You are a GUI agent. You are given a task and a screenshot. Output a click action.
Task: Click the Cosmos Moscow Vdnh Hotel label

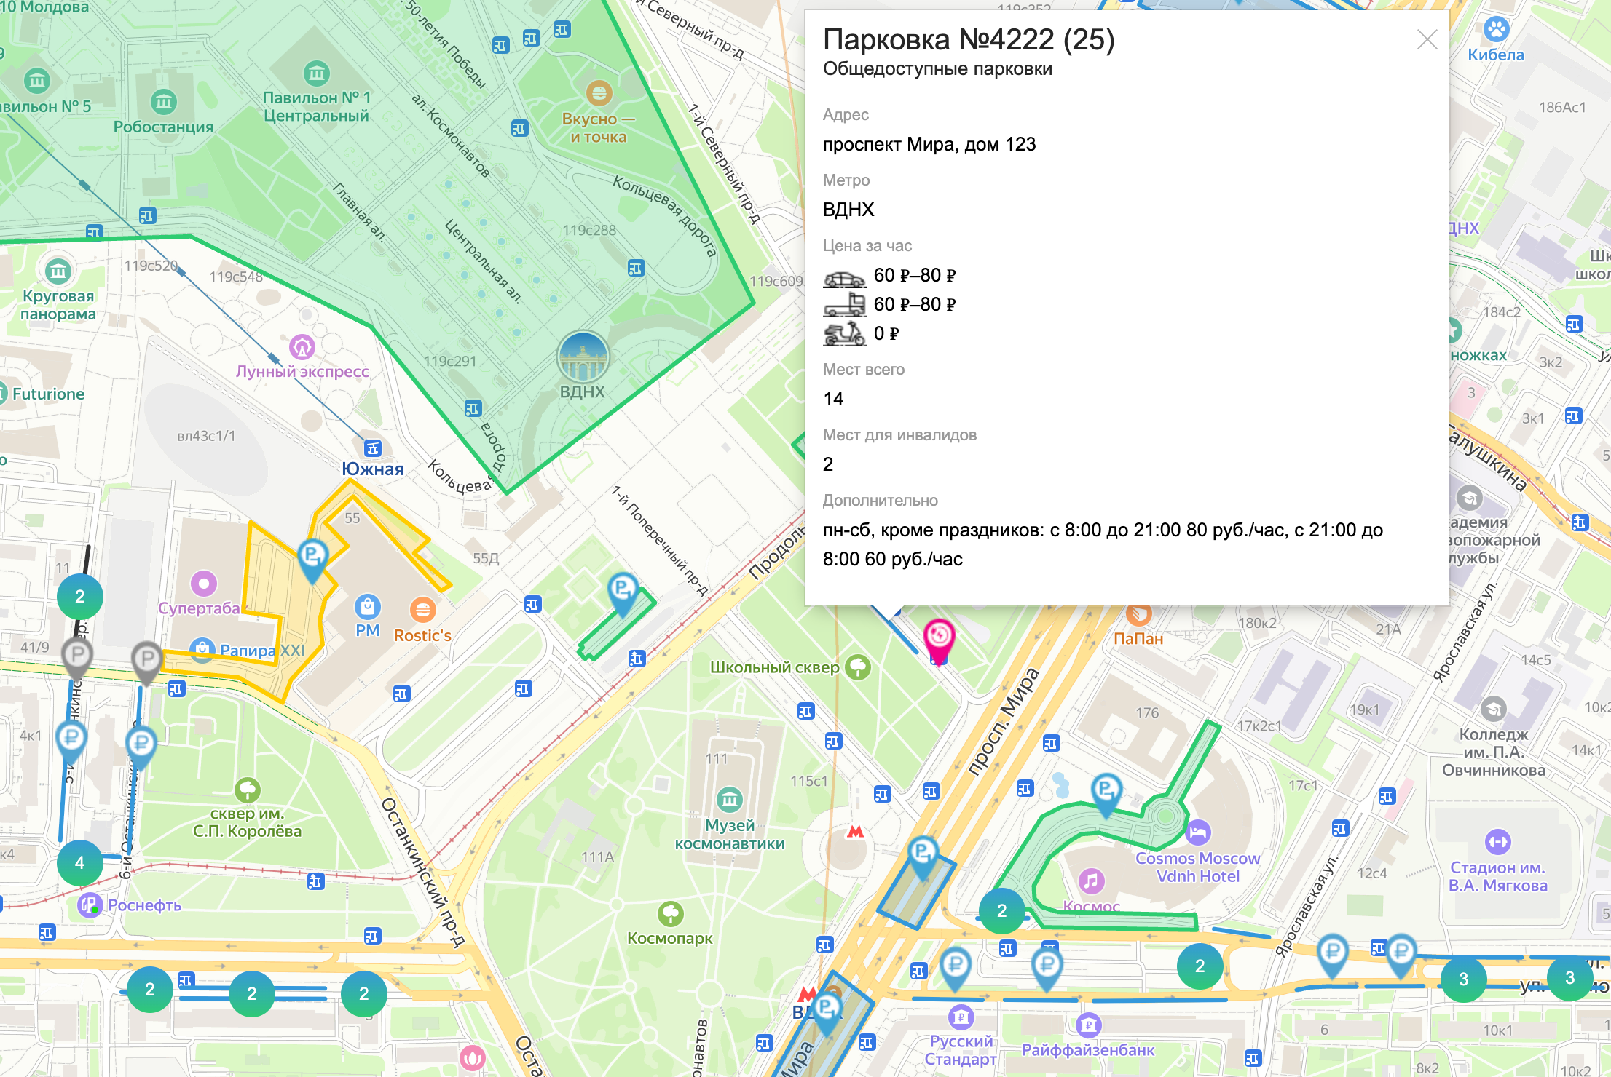1197,867
